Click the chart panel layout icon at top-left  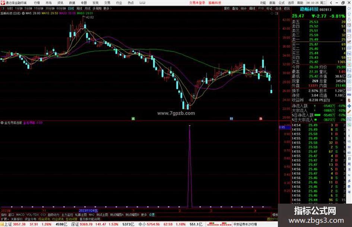pyautogui.click(x=3, y=8)
